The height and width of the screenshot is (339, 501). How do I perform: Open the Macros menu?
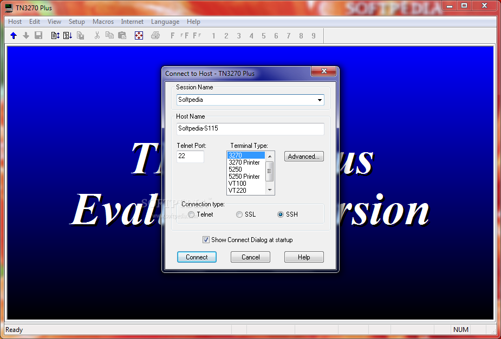click(x=103, y=22)
